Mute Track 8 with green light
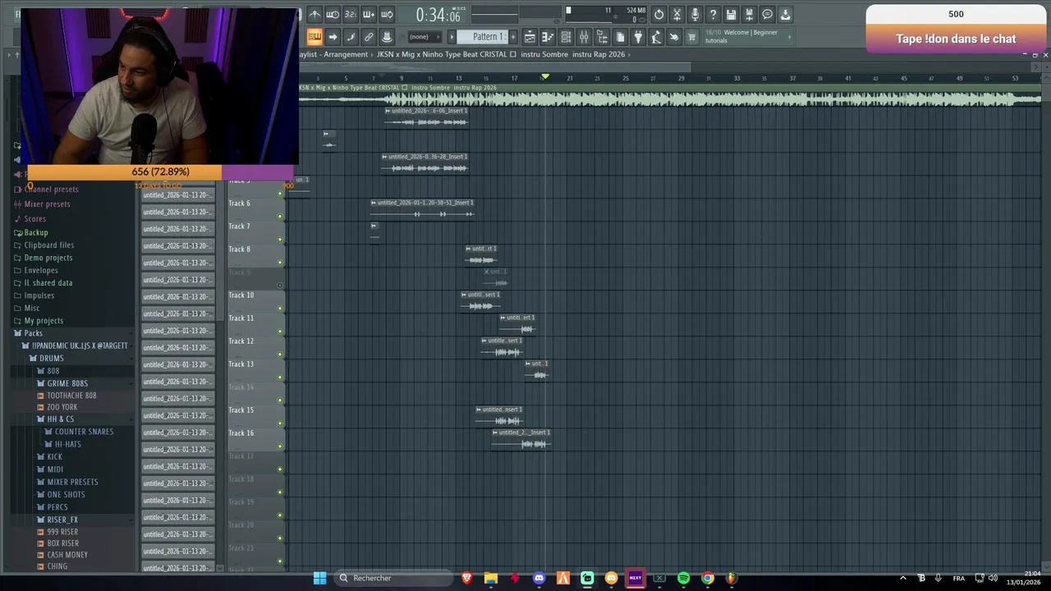Image resolution: width=1051 pixels, height=591 pixels. click(x=280, y=263)
